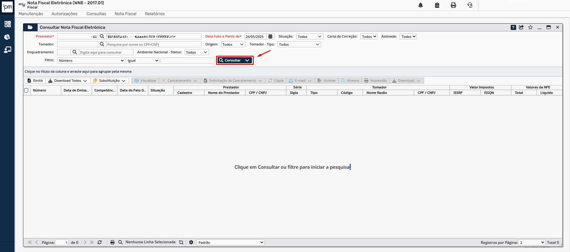Image resolution: width=570 pixels, height=252 pixels.
Task: Click the printer icon in top bar
Action: click(453, 5)
